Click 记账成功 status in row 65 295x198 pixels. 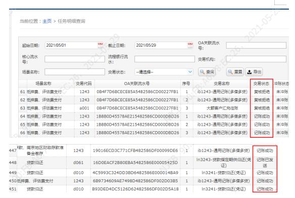point(262,125)
